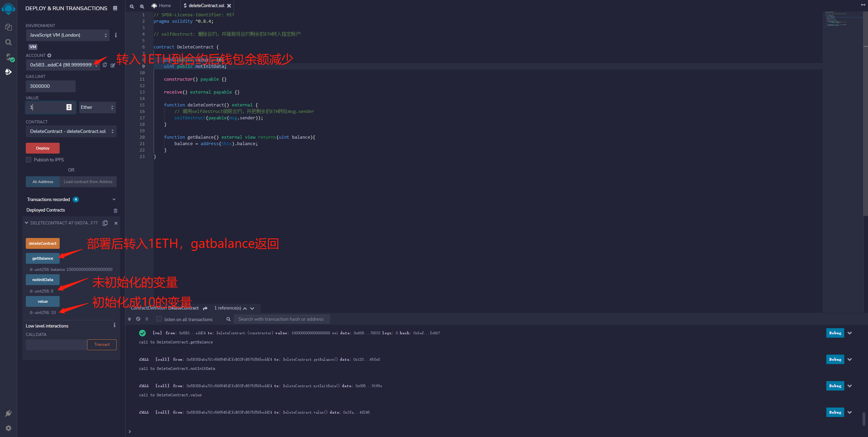Toggle Publish to IPFS checkbox
Screen dimensions: 868x437
[28, 159]
